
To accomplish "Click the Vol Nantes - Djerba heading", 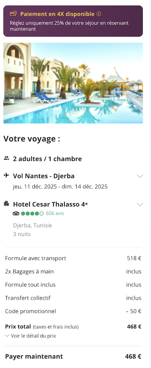I will click(44, 176).
